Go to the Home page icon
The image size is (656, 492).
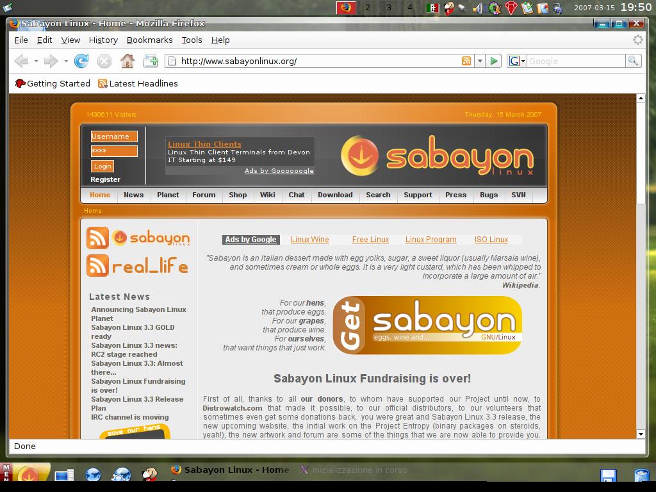pos(127,61)
